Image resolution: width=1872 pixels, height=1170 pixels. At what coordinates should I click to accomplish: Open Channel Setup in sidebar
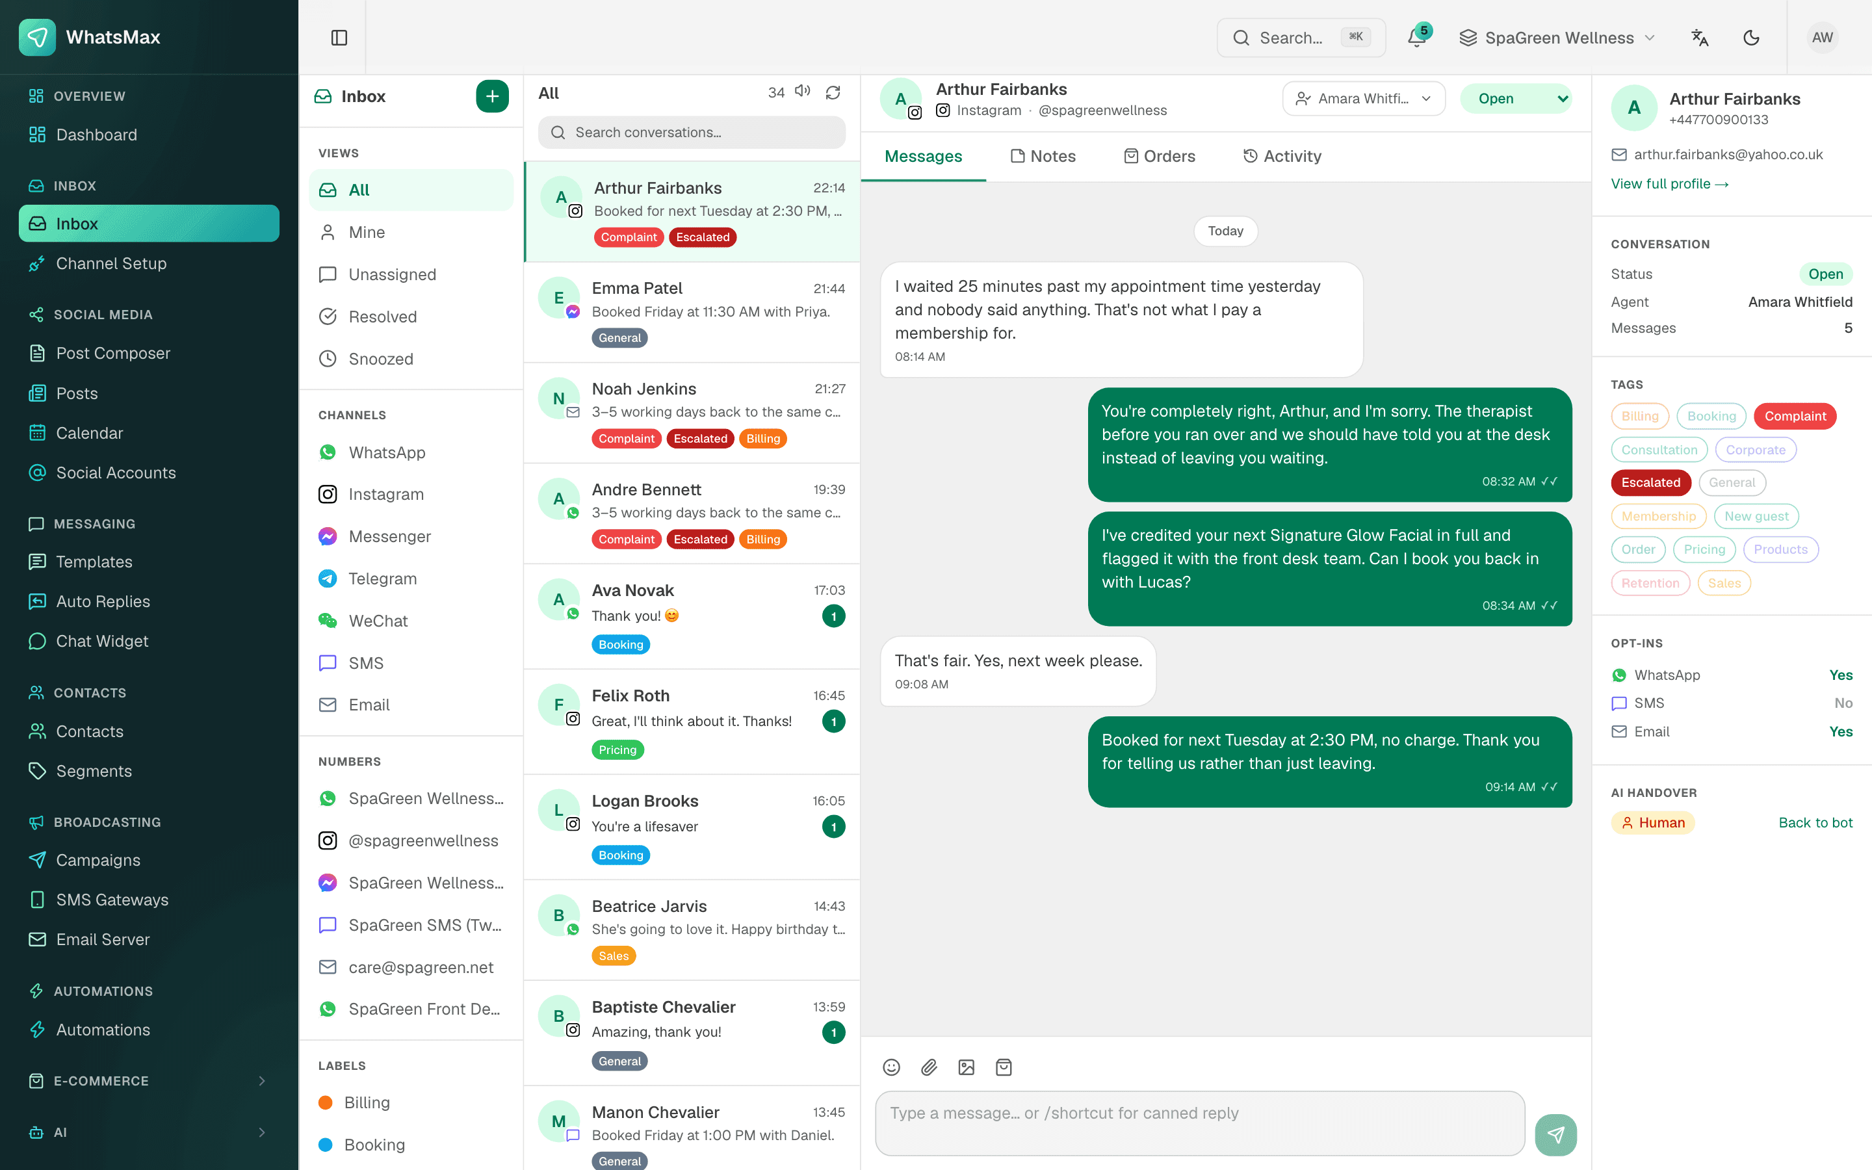point(148,263)
